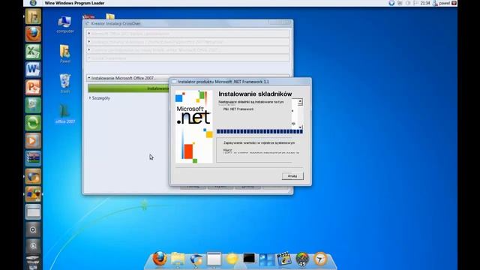This screenshot has width=480, height=270.
Task: Click the green circular arrows update icon
Action: [x=33, y=123]
